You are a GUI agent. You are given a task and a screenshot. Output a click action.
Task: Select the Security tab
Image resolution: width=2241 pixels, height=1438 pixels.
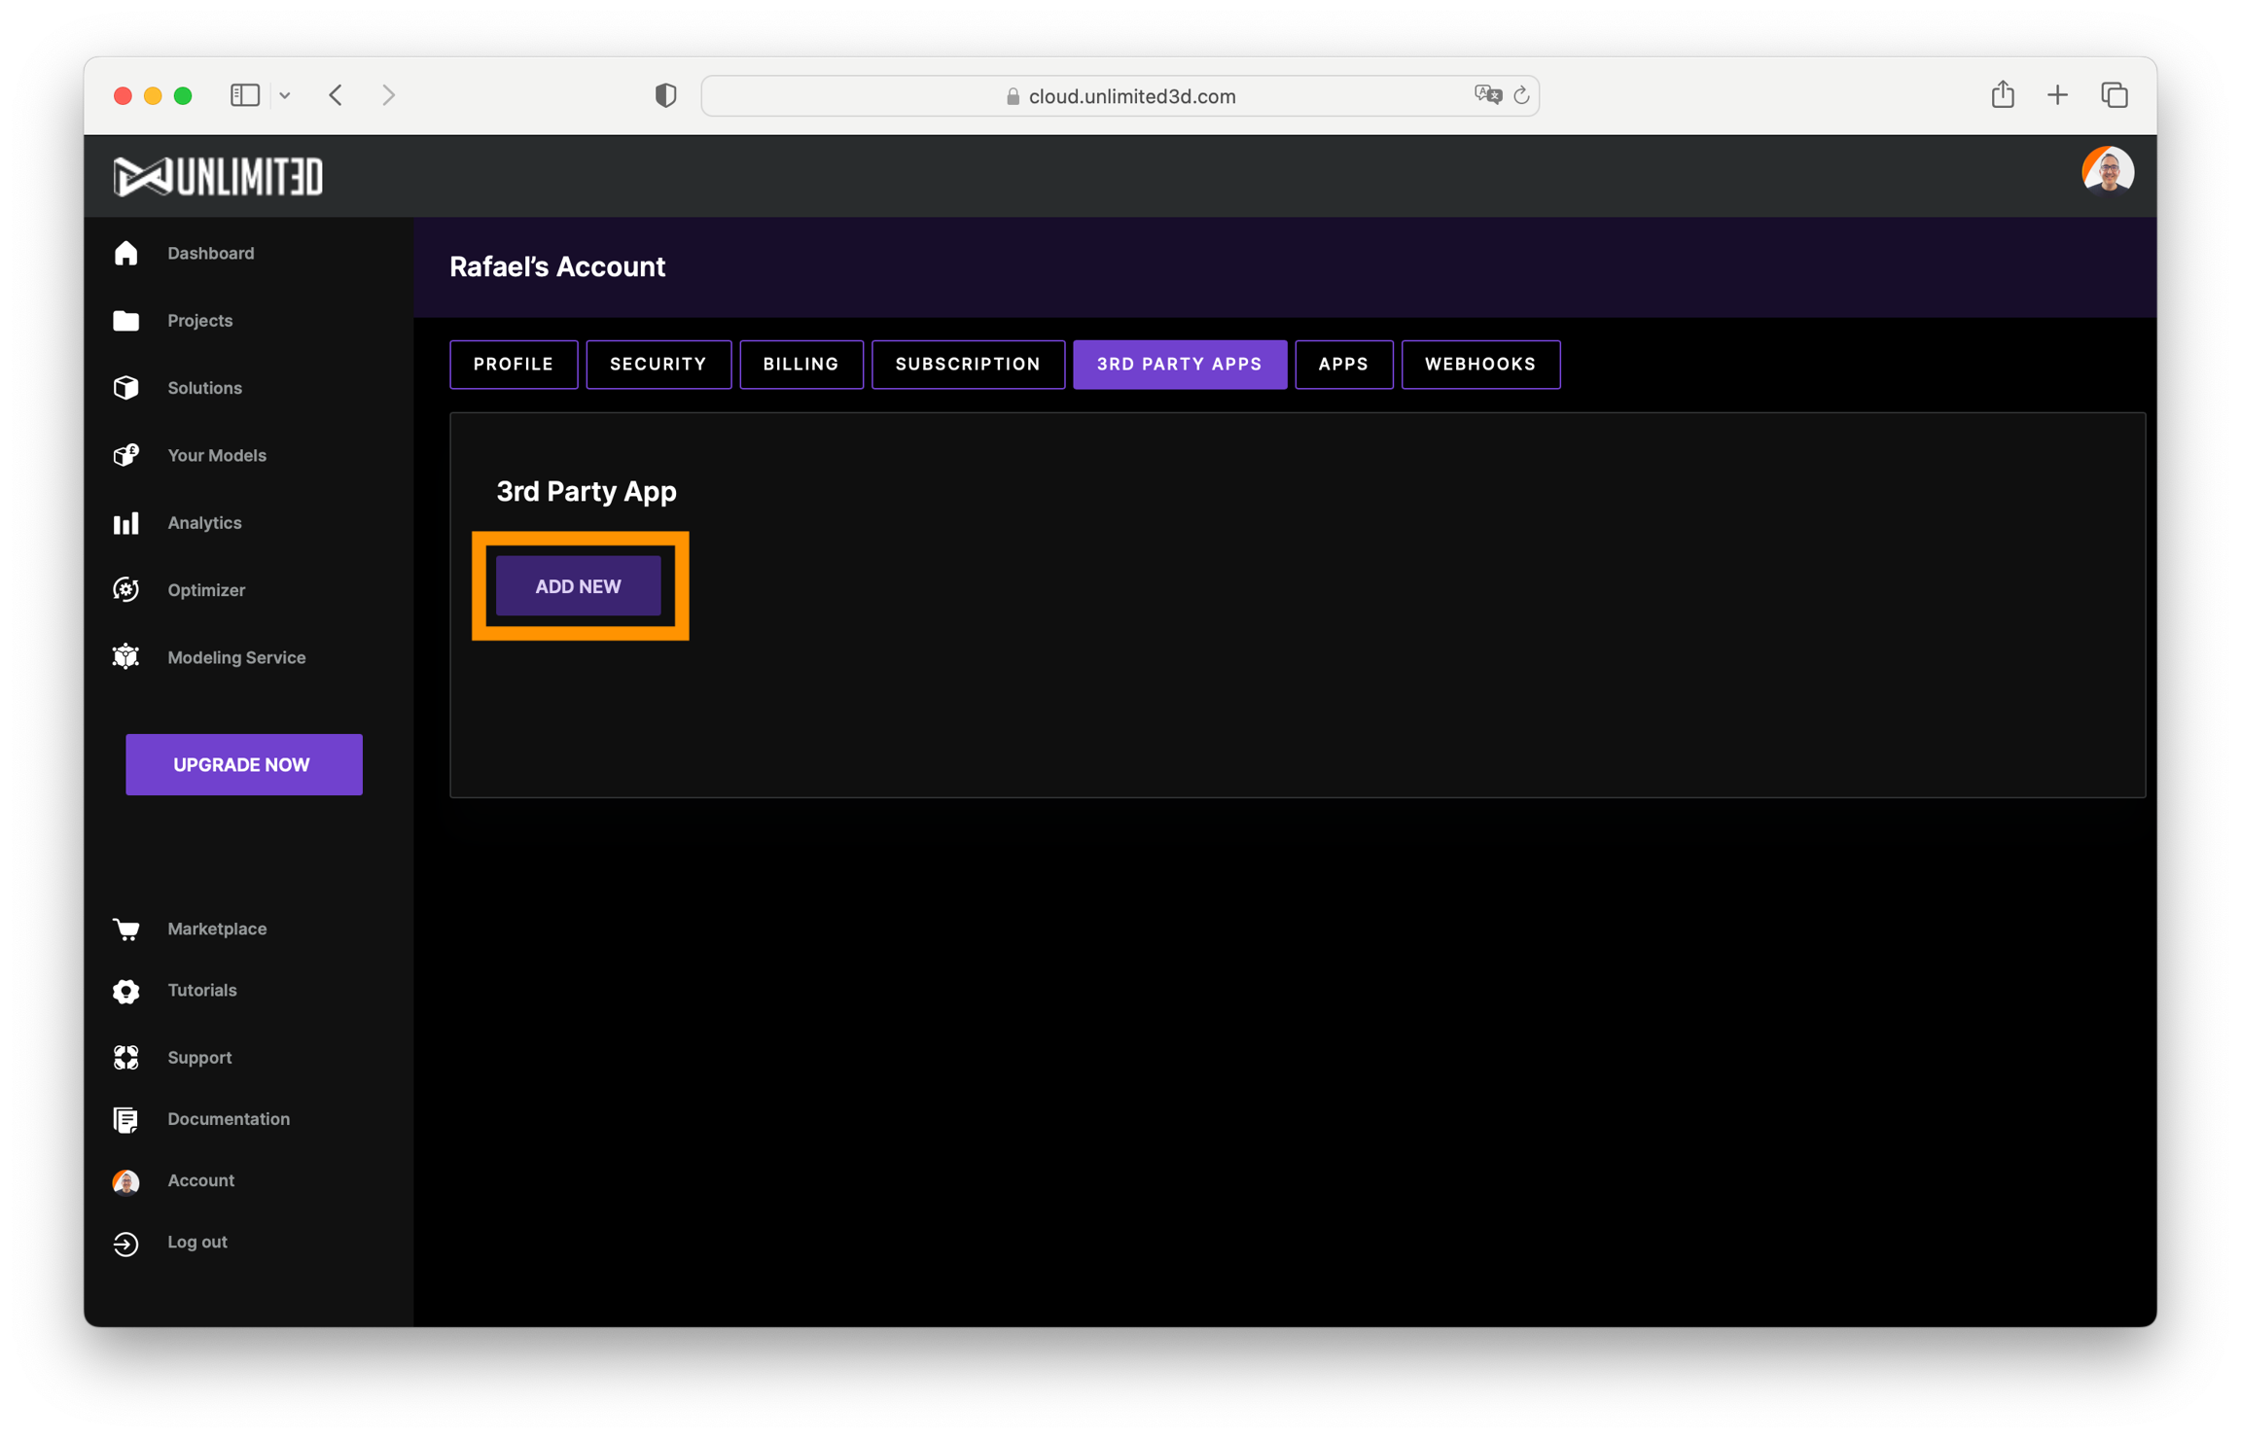click(658, 365)
